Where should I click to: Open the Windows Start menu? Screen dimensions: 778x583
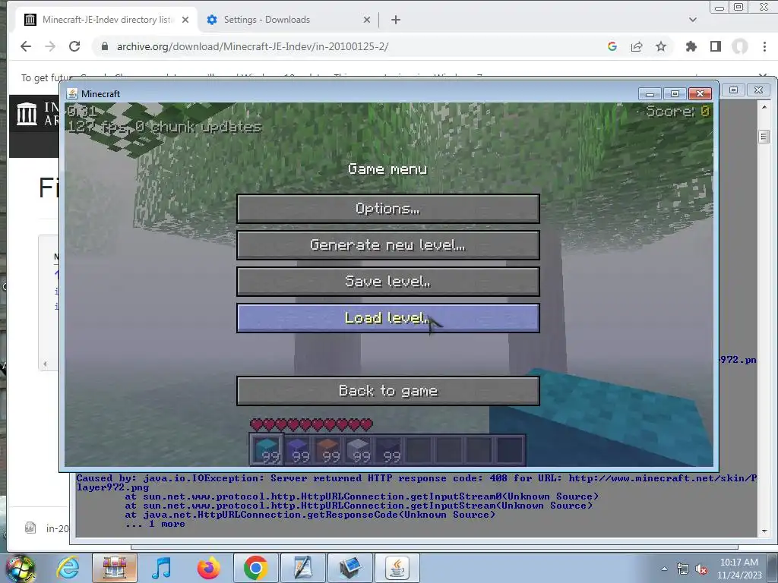pyautogui.click(x=20, y=568)
